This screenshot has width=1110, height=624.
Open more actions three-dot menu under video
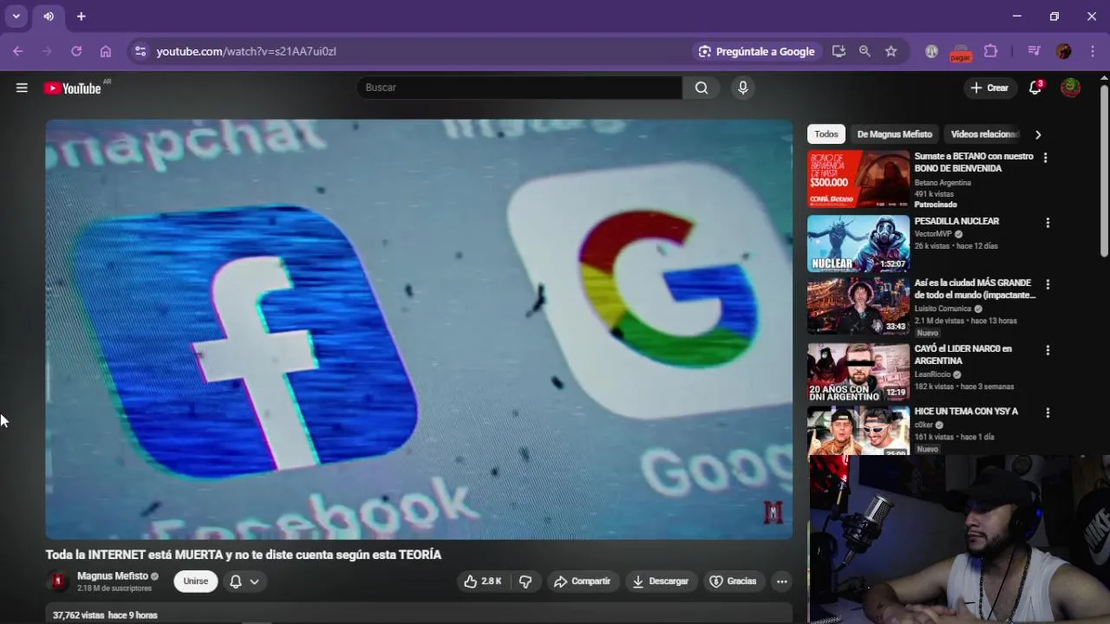(781, 582)
